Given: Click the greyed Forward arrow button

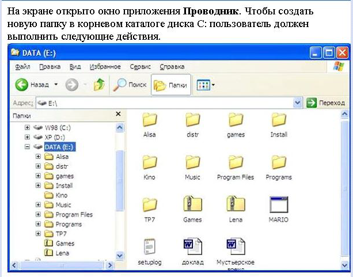Looking at the screenshot, I should 72,85.
